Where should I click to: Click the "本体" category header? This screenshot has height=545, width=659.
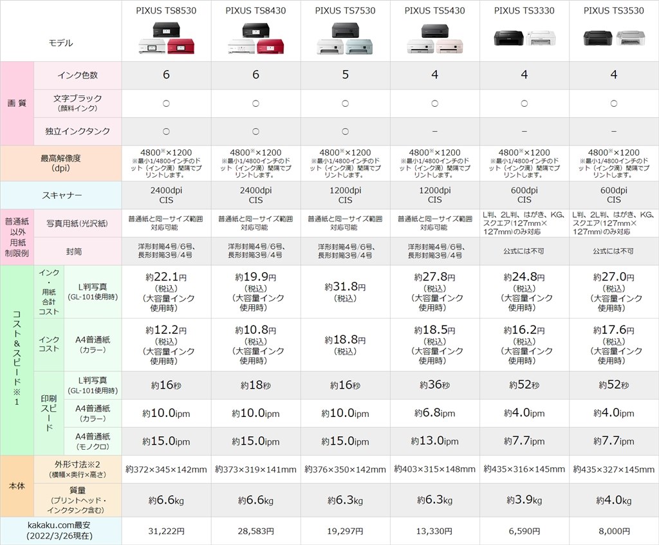tap(17, 486)
